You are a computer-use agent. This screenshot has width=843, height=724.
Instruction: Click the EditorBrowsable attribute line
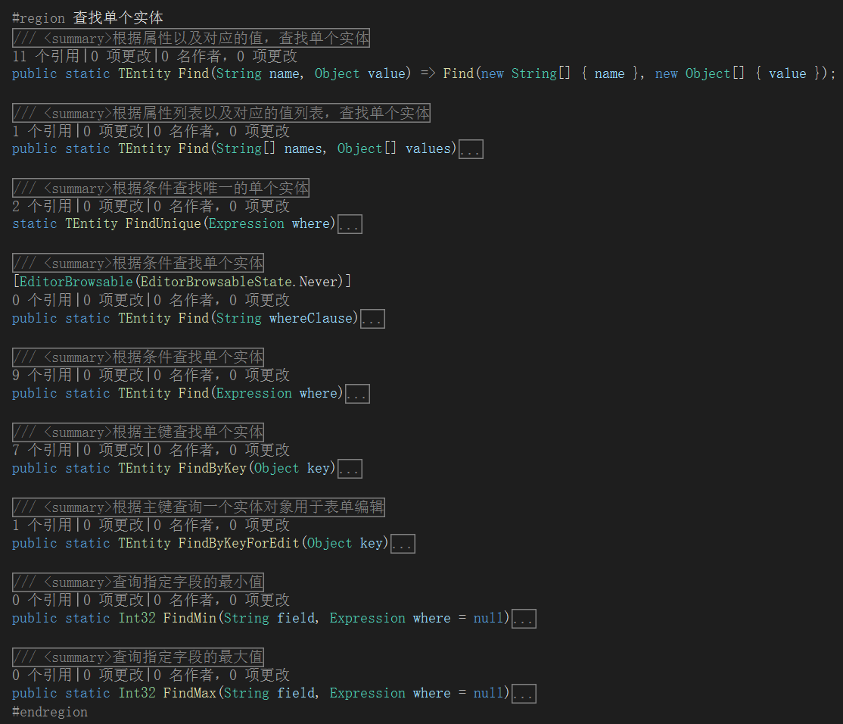click(182, 282)
